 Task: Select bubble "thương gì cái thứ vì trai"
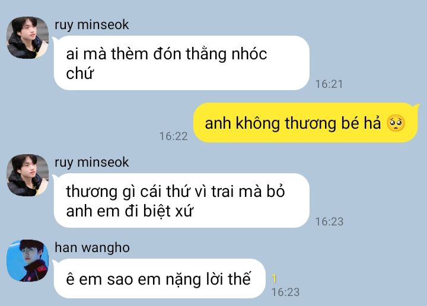tap(181, 200)
